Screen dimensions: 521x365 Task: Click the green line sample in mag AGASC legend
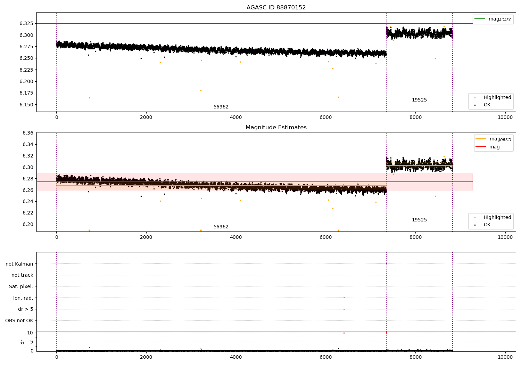480,19
